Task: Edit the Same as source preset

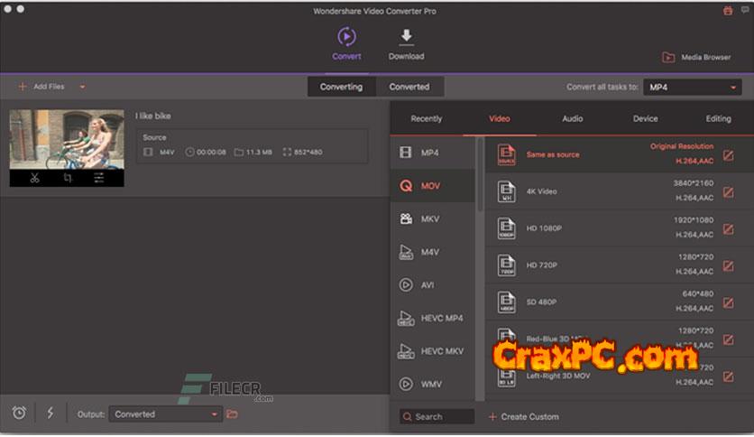Action: (x=729, y=155)
